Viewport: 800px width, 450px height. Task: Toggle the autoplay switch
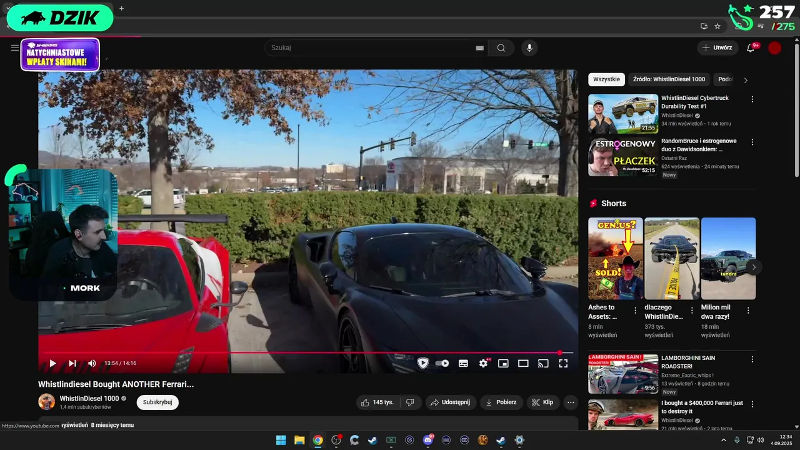pyautogui.click(x=442, y=363)
